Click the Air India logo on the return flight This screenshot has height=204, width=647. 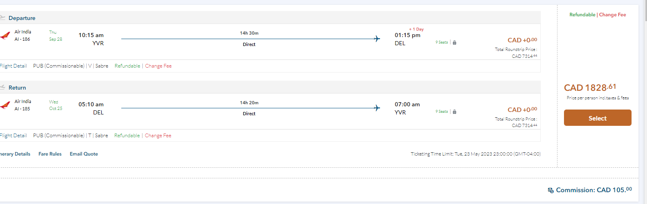click(5, 105)
